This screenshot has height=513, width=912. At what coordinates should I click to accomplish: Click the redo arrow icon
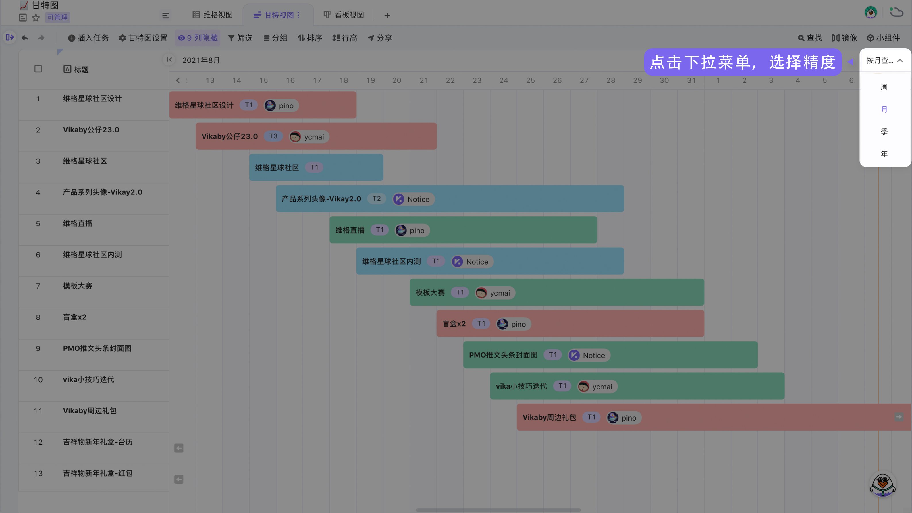pos(41,38)
